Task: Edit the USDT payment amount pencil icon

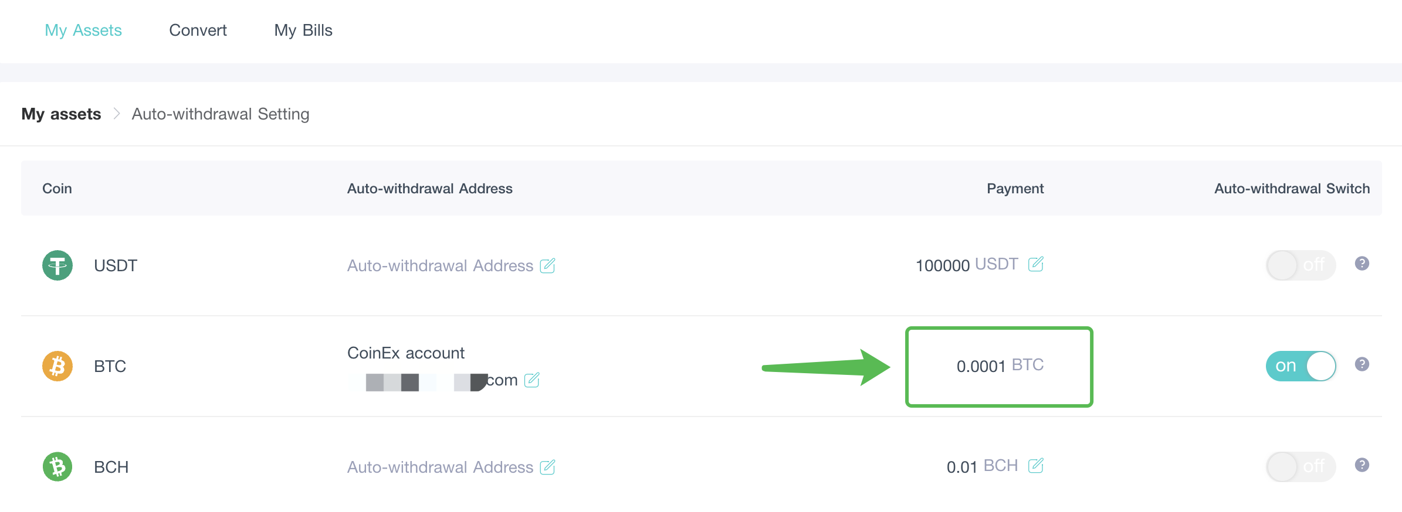Action: click(x=1036, y=264)
